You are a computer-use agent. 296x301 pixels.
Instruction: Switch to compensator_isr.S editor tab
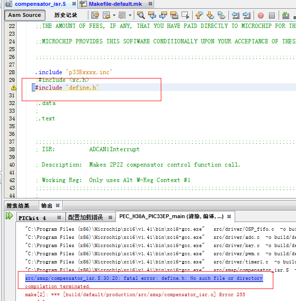(40, 4)
